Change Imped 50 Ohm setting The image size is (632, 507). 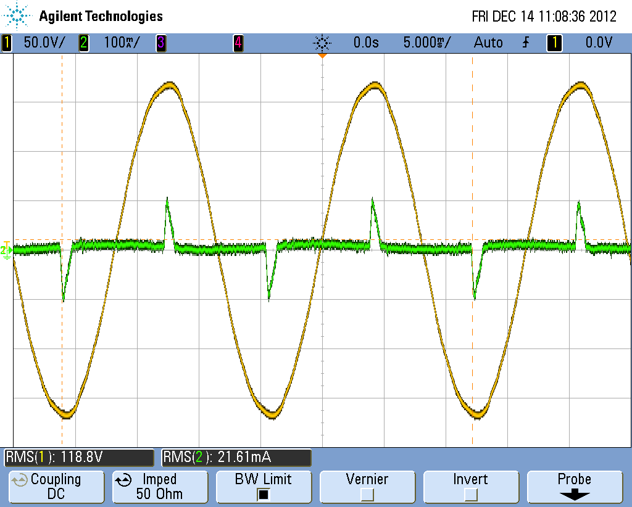[x=160, y=487]
